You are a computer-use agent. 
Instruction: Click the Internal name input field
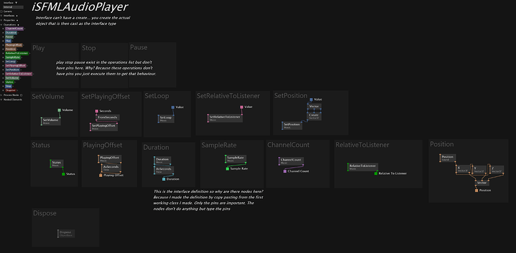tap(13, 7)
